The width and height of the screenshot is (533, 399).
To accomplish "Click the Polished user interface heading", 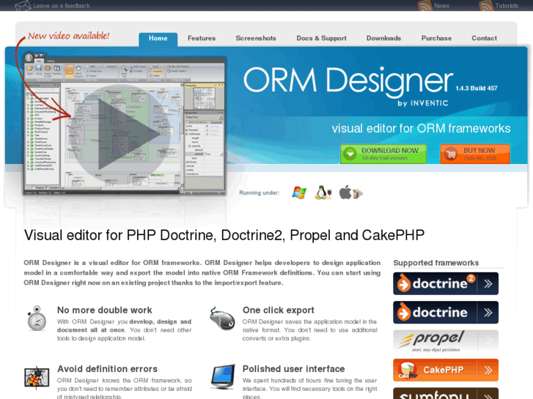I will (x=294, y=369).
